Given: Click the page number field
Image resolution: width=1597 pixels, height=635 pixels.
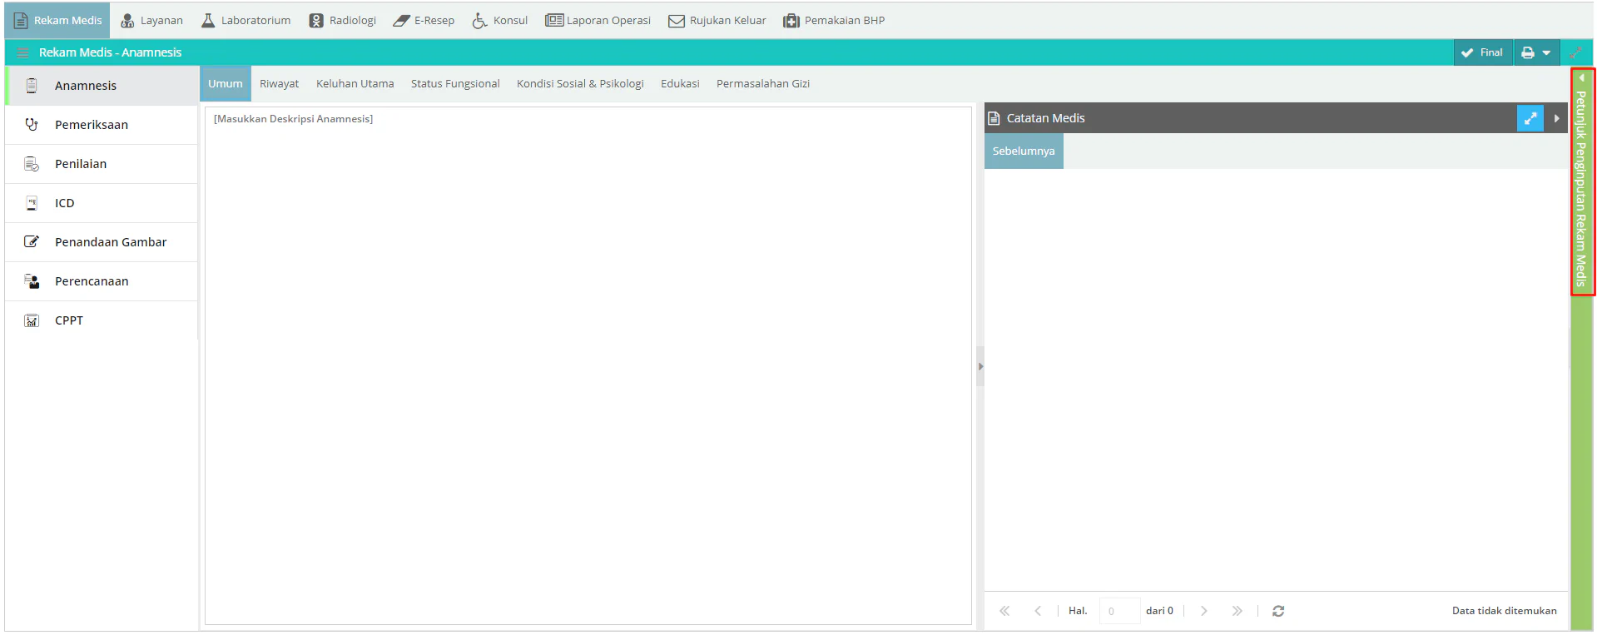Looking at the screenshot, I should click(1119, 611).
